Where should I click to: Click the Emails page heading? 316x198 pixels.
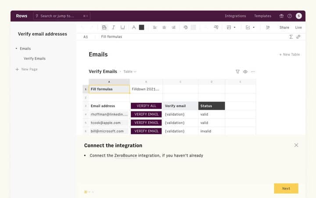pos(98,54)
